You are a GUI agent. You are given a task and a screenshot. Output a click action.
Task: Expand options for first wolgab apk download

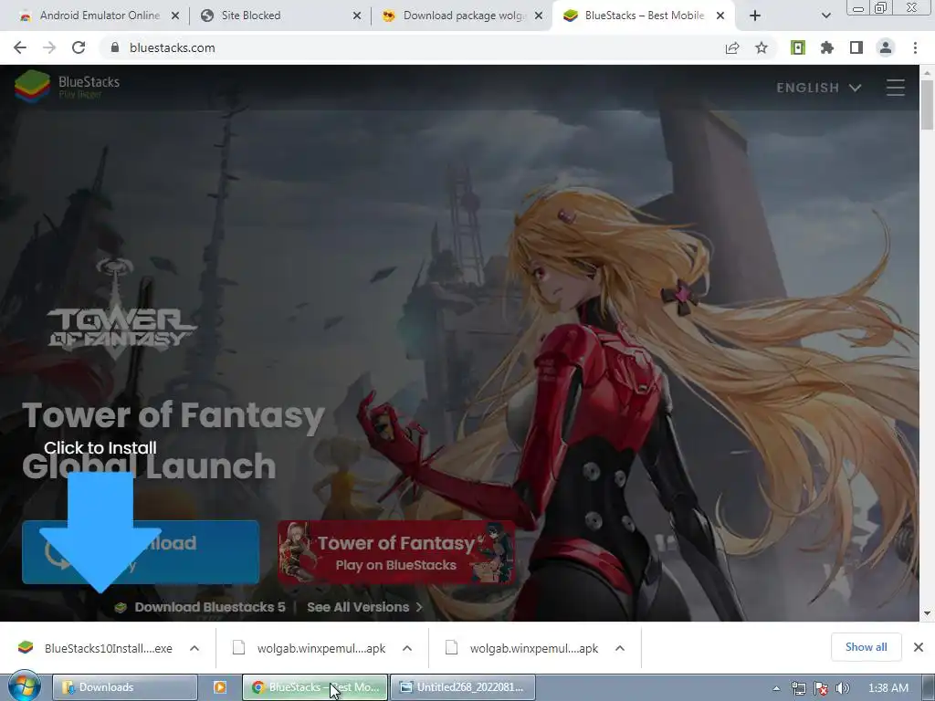[407, 648]
